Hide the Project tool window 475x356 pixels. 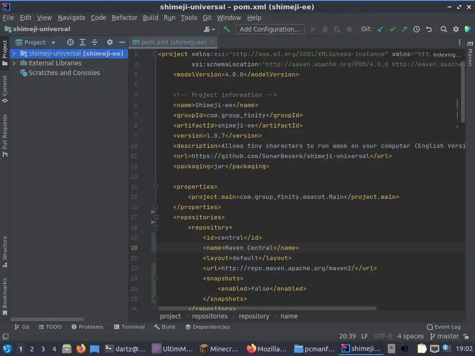pos(122,42)
